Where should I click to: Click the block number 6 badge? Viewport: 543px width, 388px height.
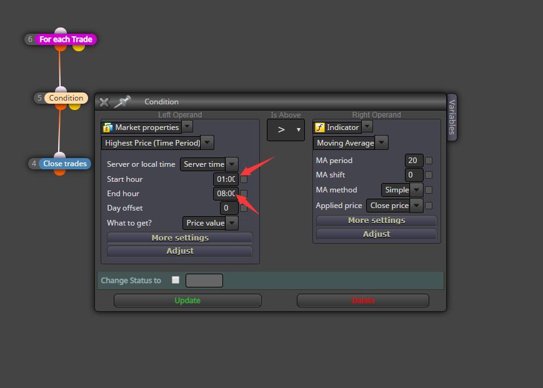click(30, 39)
